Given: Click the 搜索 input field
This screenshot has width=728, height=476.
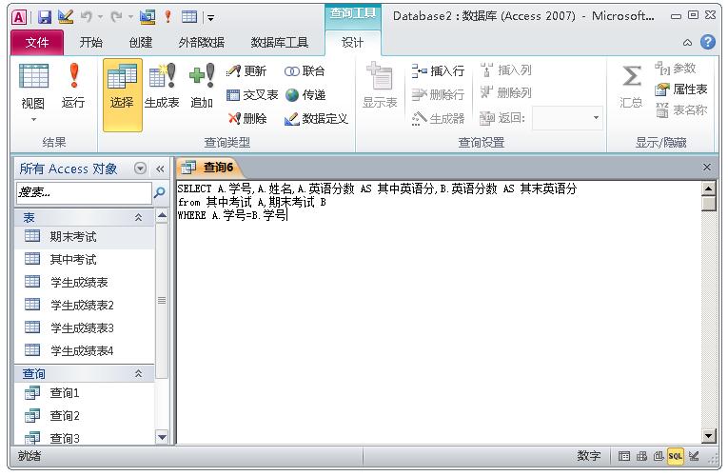Looking at the screenshot, I should [84, 192].
